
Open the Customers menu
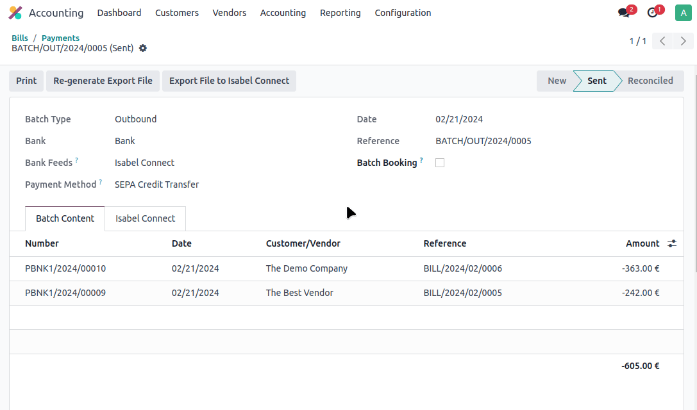coord(177,13)
